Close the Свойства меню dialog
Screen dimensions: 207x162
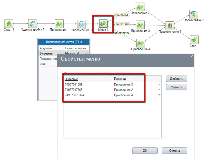(192, 57)
